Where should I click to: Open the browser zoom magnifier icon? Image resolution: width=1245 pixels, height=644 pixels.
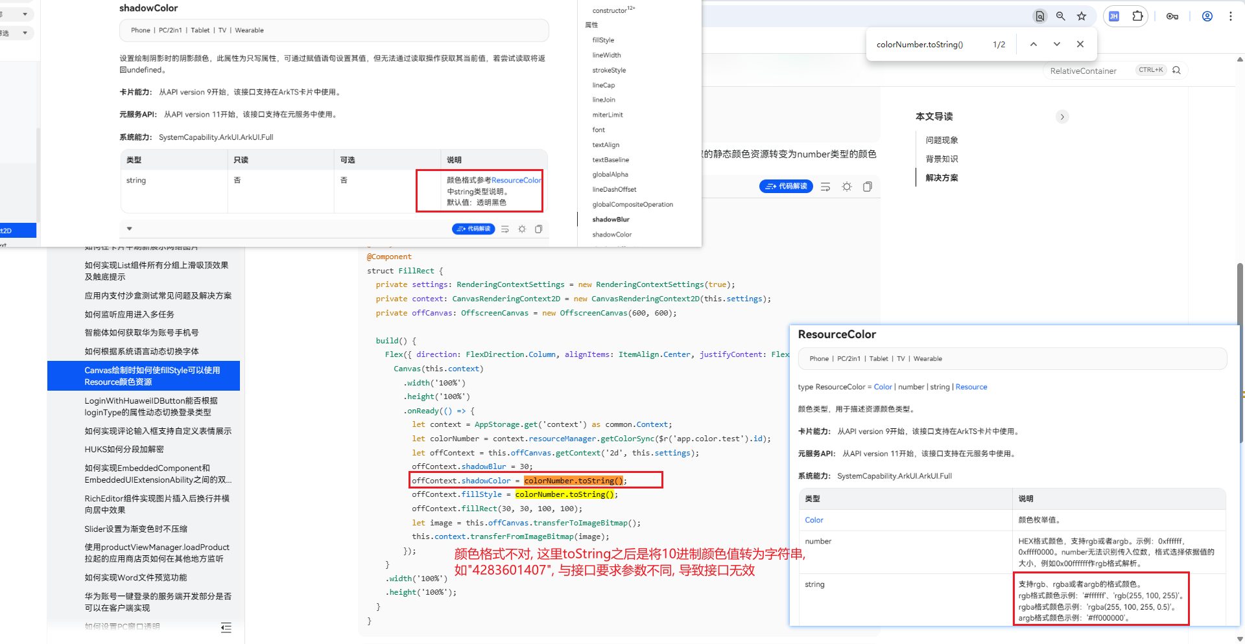[x=1061, y=16]
